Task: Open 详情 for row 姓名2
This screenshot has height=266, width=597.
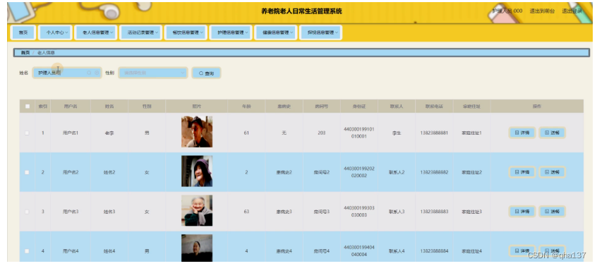Action: (522, 172)
